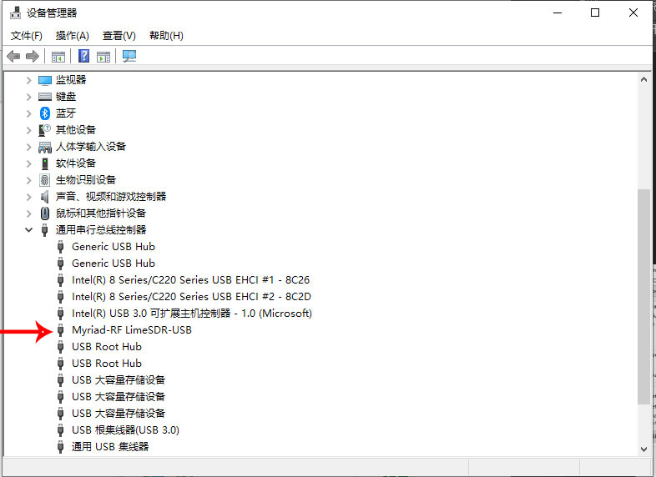Select the 键盘 category label
This screenshot has width=656, height=477.
coord(66,97)
